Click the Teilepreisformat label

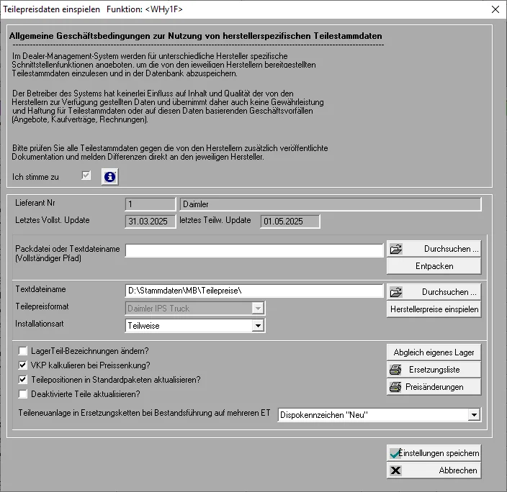(x=42, y=306)
